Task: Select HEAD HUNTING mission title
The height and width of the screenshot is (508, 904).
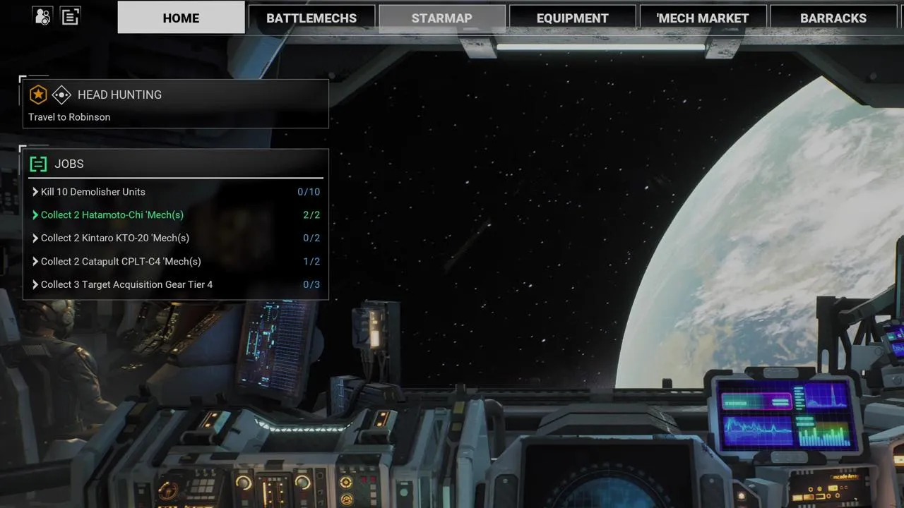Action: click(x=119, y=95)
